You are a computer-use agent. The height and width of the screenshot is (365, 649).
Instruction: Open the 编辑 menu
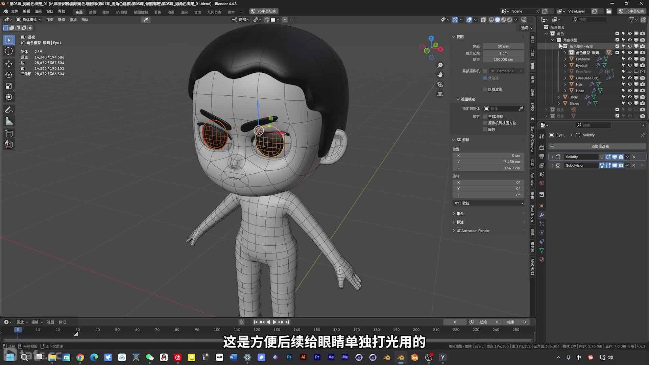pos(26,11)
